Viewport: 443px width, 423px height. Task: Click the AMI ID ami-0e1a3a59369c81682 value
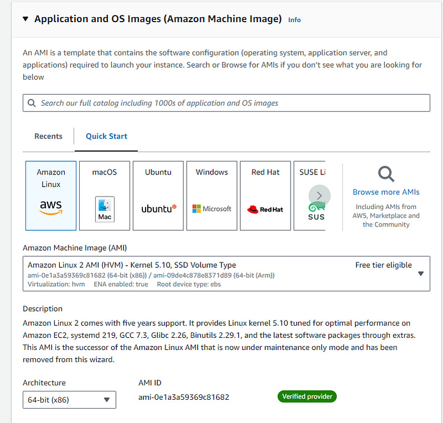tap(184, 398)
